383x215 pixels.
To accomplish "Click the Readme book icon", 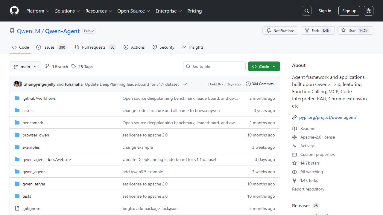I will (x=294, y=128).
